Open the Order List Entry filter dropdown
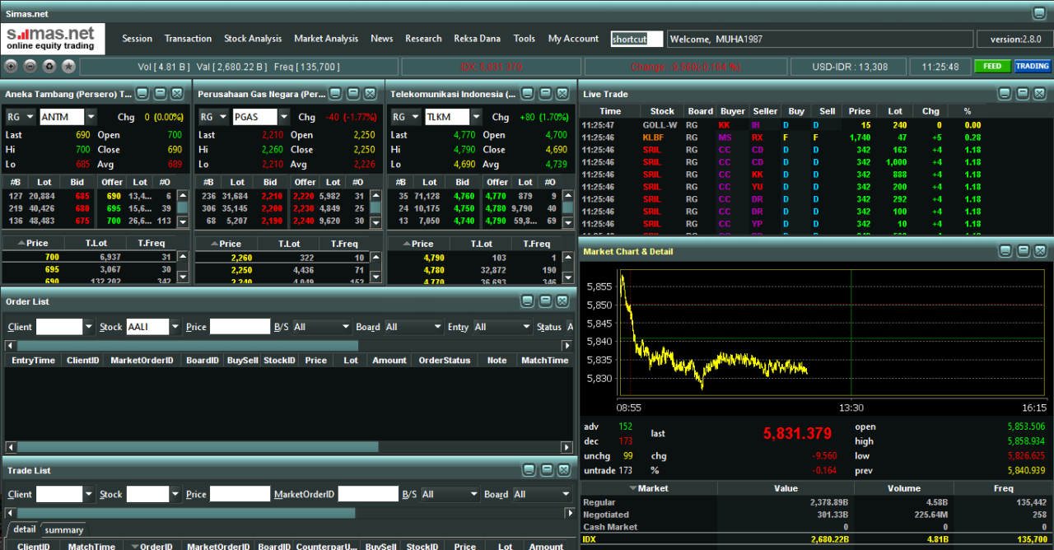 click(x=525, y=327)
